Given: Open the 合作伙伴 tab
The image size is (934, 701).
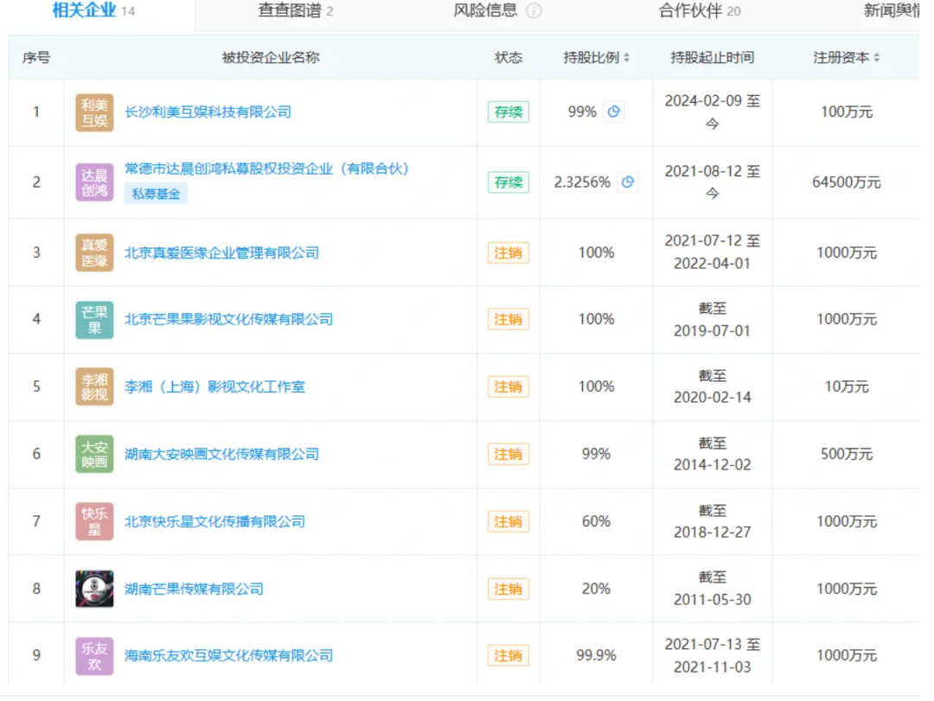Looking at the screenshot, I should [x=690, y=12].
